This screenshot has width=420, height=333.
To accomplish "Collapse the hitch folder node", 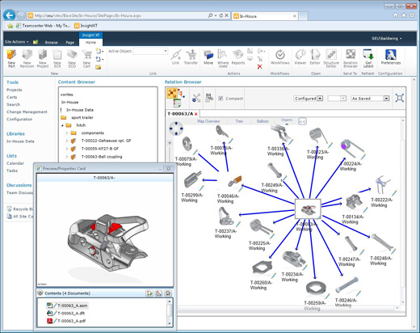I will [62, 125].
